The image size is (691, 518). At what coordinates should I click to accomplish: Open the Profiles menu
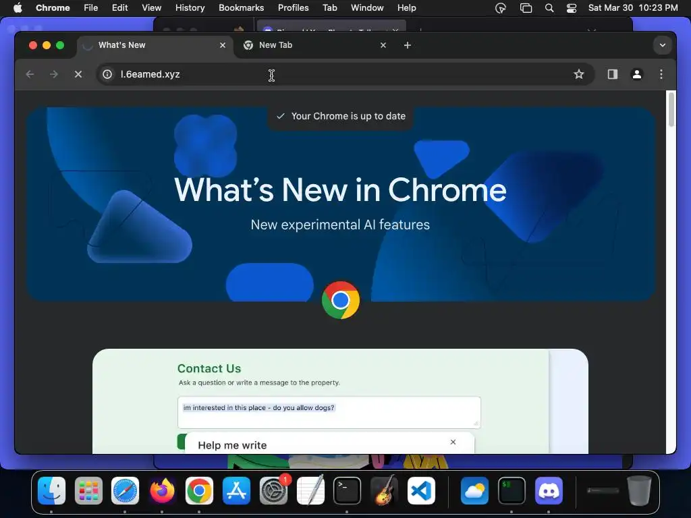(x=293, y=7)
